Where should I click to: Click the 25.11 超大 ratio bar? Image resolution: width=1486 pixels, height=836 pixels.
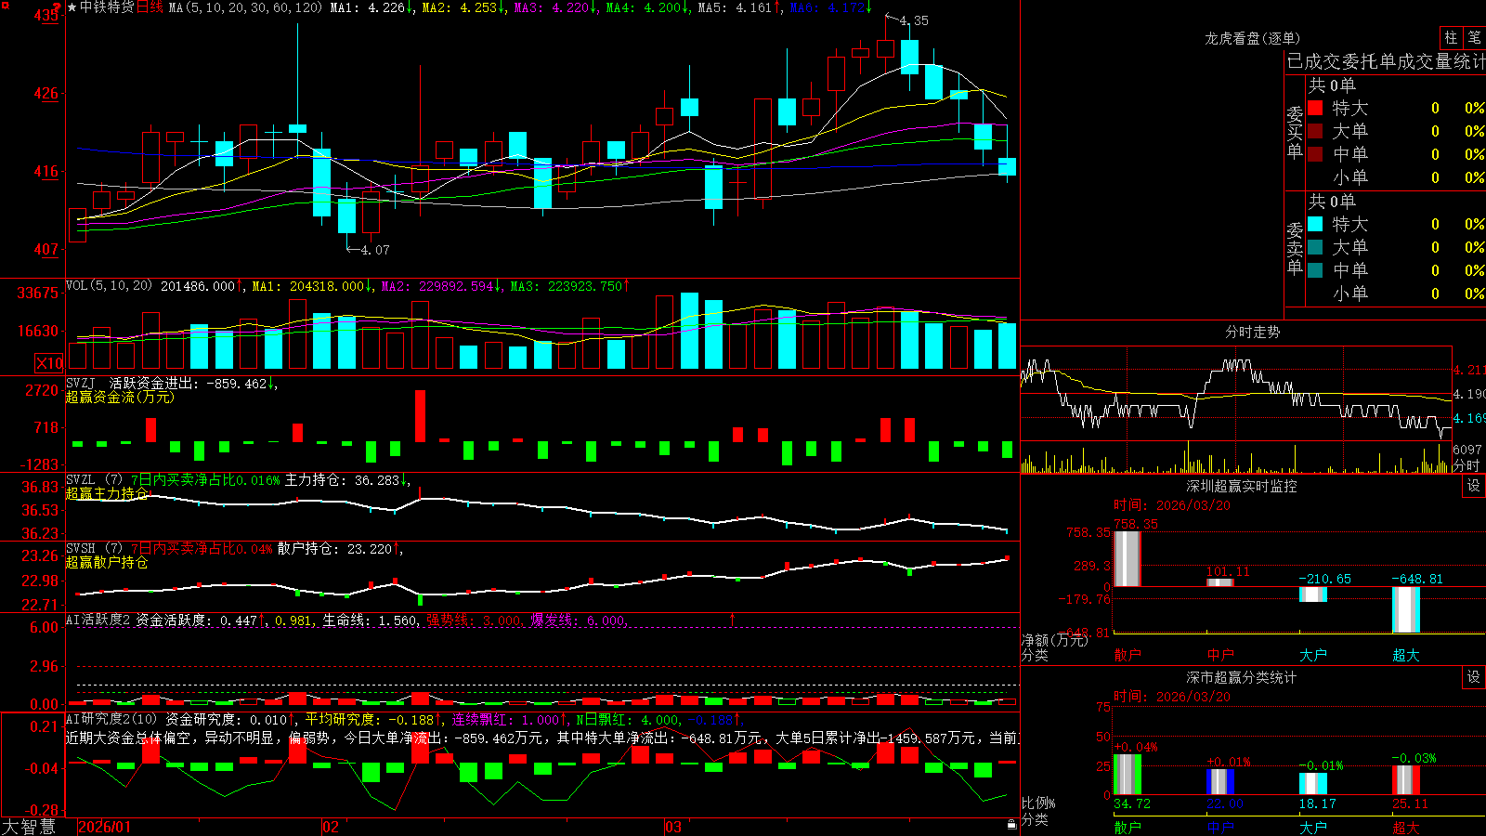(x=1406, y=780)
